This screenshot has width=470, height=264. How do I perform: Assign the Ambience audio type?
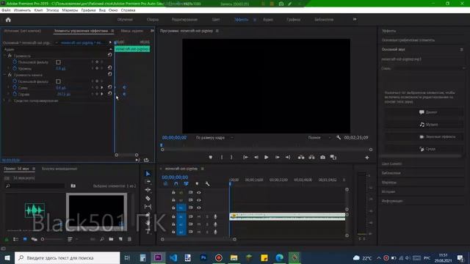click(x=424, y=149)
